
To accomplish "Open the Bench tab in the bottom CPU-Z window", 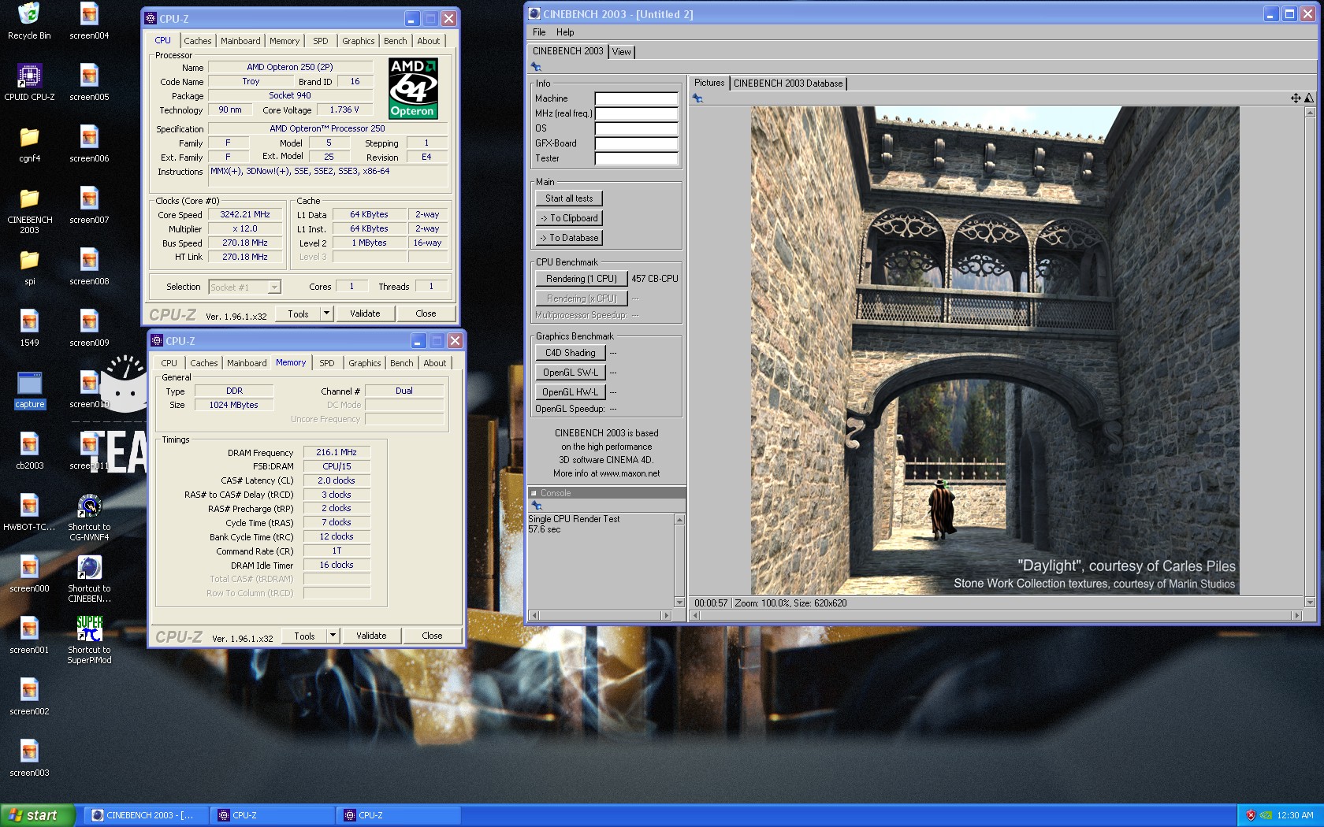I will (x=401, y=363).
